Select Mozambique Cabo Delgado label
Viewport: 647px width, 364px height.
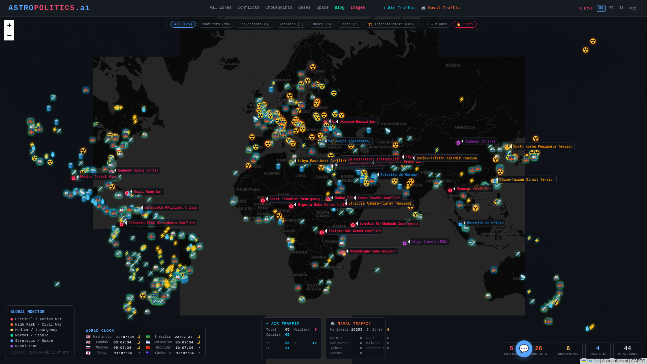[373, 251]
